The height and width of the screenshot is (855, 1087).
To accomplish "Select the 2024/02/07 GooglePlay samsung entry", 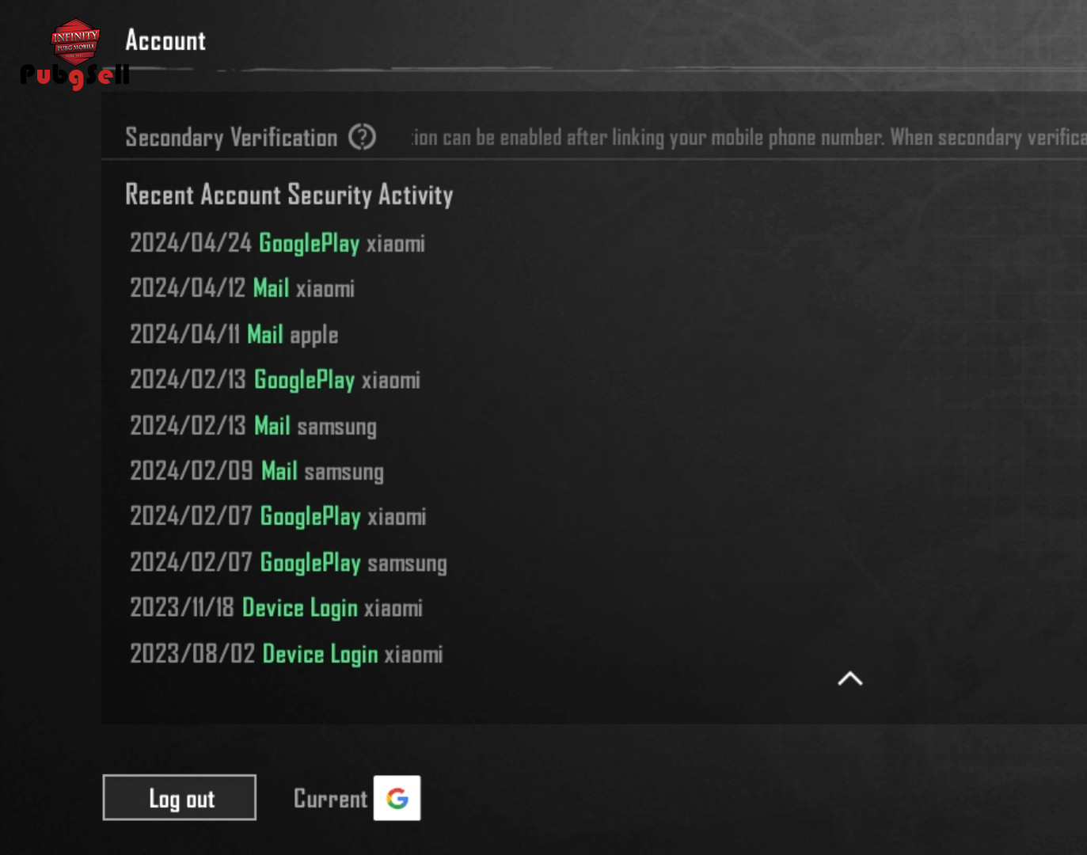I will point(288,563).
